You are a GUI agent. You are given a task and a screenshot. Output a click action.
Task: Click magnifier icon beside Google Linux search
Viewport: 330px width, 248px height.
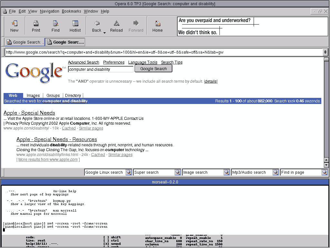pyautogui.click(x=129, y=172)
